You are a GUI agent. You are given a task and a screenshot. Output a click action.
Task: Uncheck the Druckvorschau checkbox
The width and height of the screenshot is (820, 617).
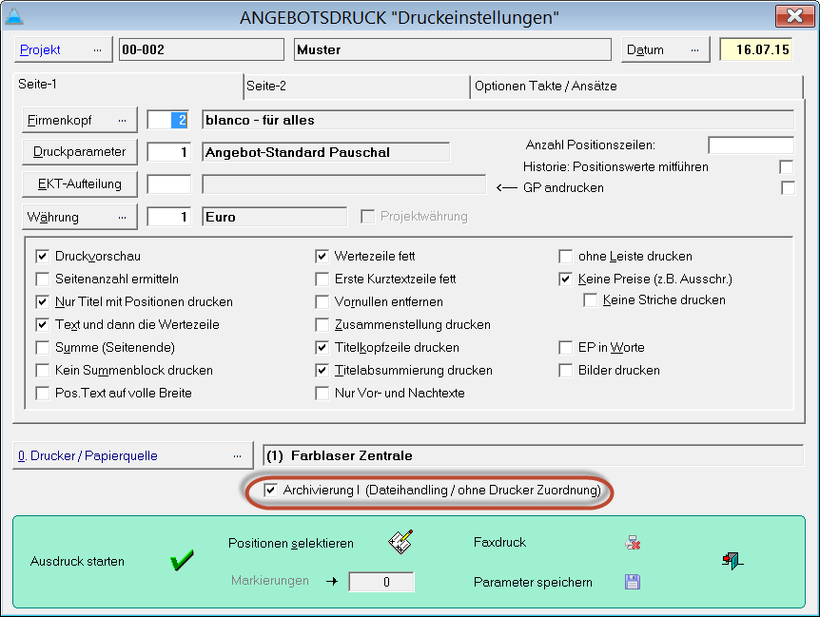click(x=42, y=257)
